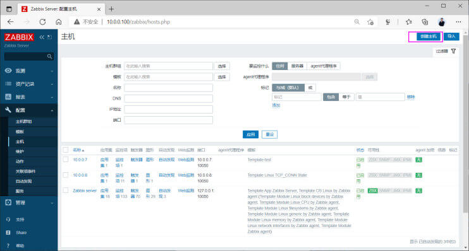This screenshot has width=469, height=251.
Task: Click the DNS filter input field
Action: click(x=168, y=98)
